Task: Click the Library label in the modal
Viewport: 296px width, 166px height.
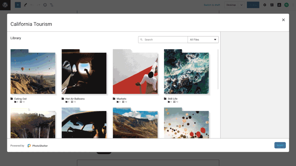Action: [x=15, y=38]
